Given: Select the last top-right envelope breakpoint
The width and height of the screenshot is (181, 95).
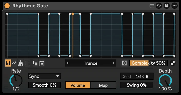Looking at the screenshot, I should (x=174, y=14).
